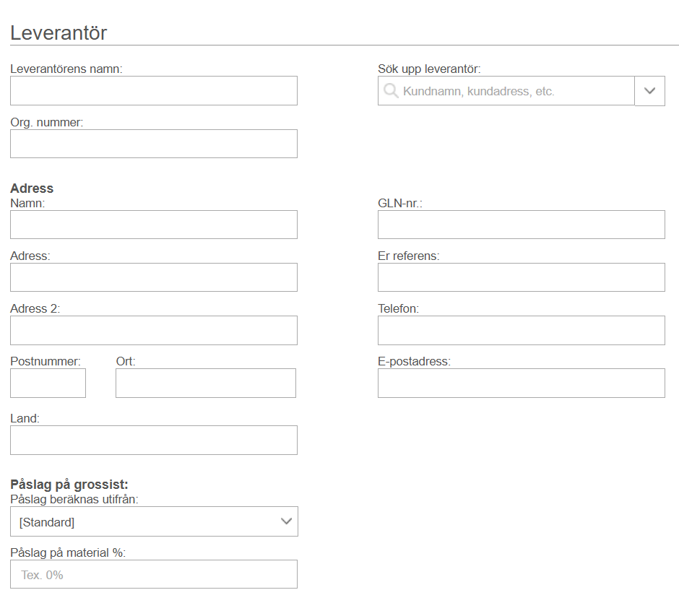
Task: Click the E-postadress field
Action: 521,383
